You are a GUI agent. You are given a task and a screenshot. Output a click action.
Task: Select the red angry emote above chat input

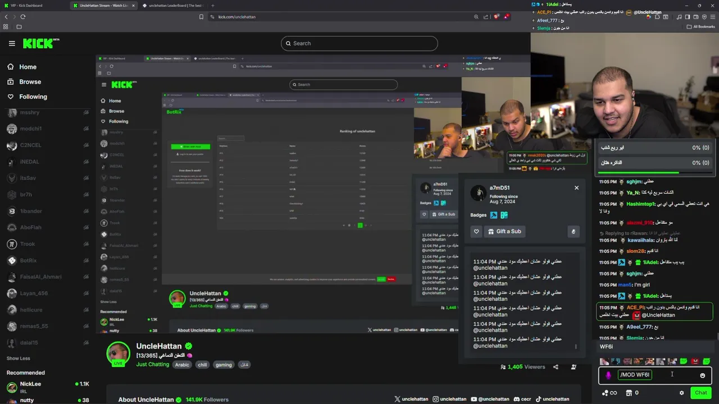point(695,361)
